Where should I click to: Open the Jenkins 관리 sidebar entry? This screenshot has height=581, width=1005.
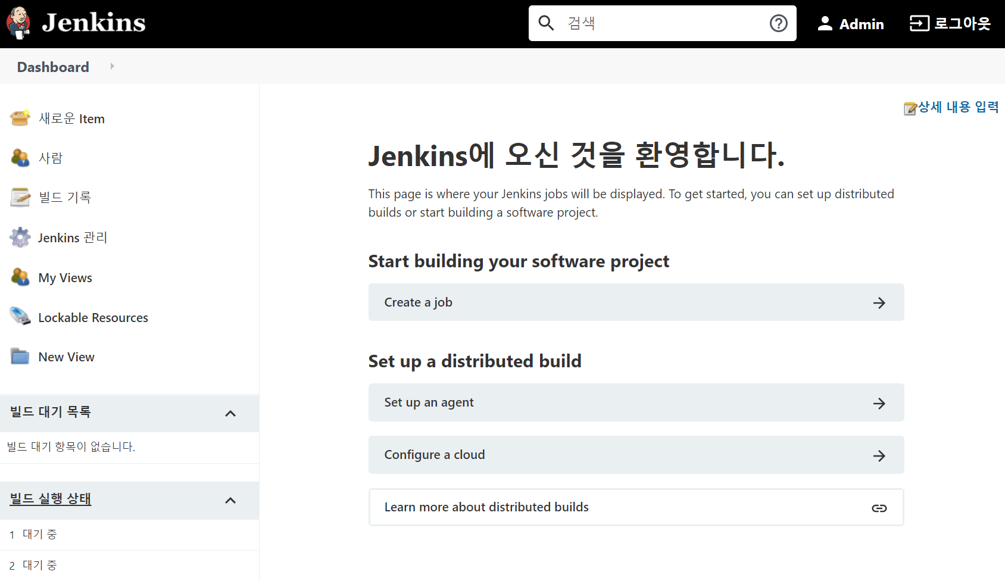click(72, 238)
